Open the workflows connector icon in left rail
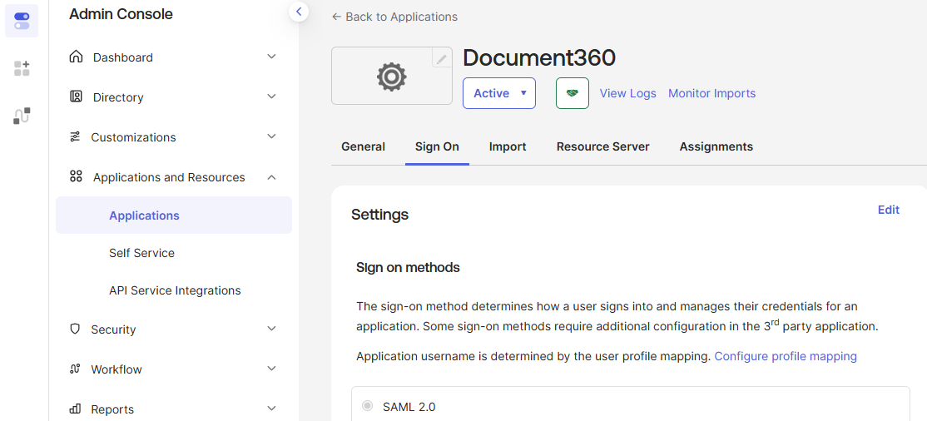Viewport: 927px width, 421px height. (x=22, y=116)
